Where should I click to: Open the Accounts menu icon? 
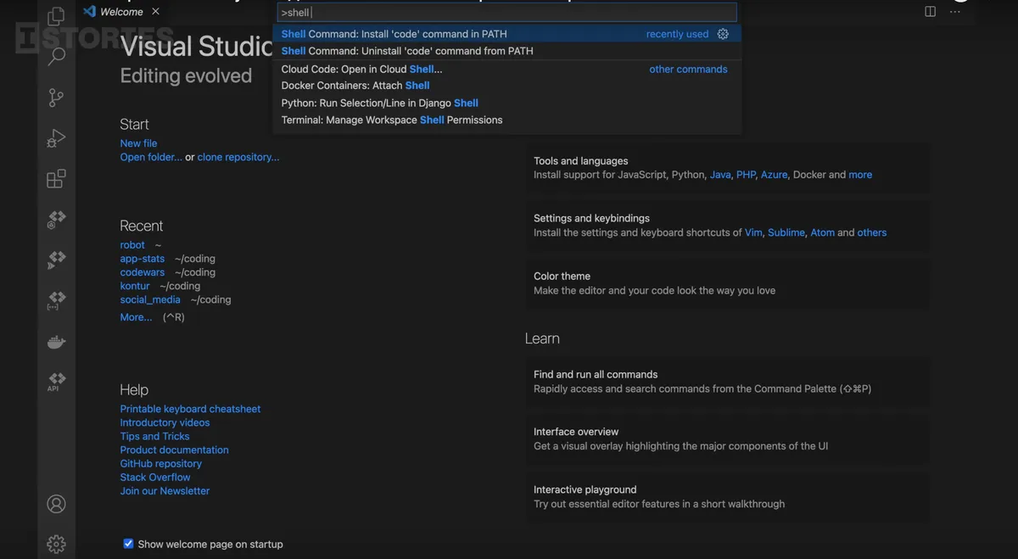coord(56,504)
